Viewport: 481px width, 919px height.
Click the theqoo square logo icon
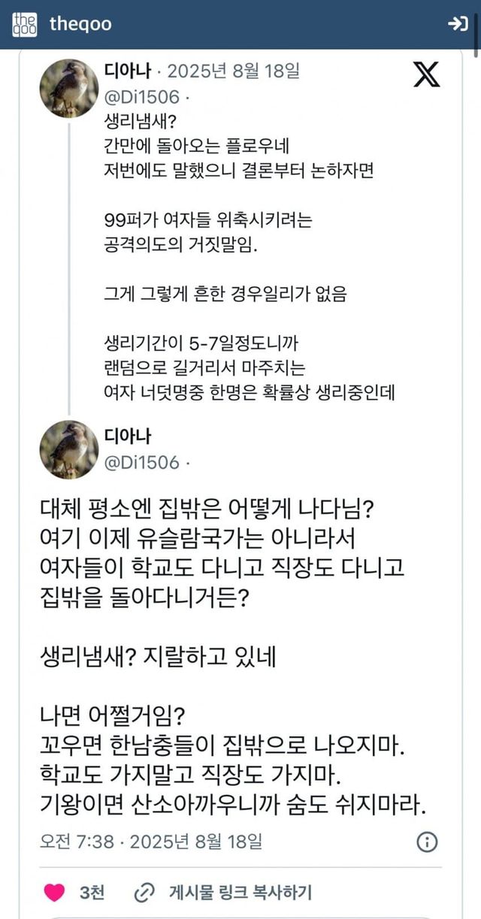point(24,24)
